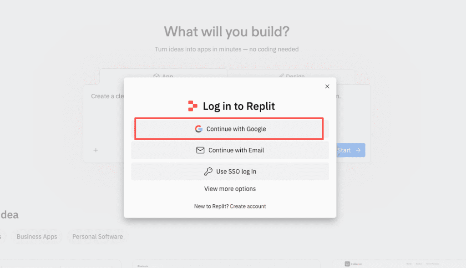Open the Create account link
This screenshot has width=466, height=268.
point(248,206)
